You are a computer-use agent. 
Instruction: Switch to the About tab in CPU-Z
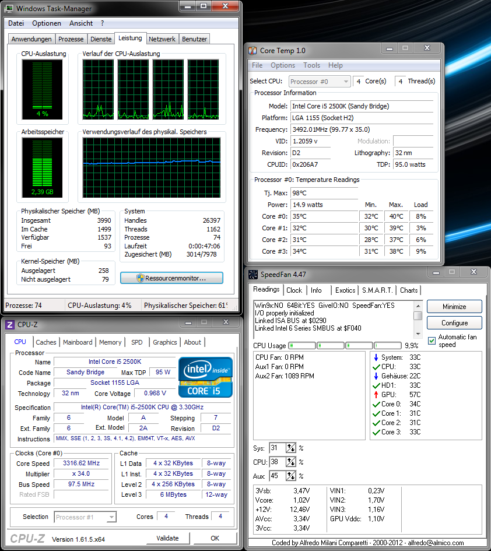click(x=192, y=342)
